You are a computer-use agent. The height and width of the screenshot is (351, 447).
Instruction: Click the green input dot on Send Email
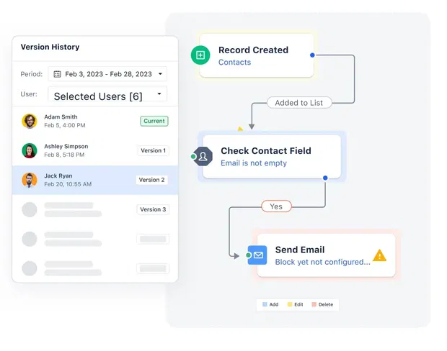[x=248, y=255]
